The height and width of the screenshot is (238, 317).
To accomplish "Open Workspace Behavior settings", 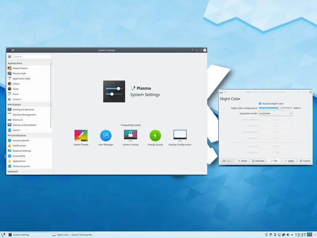I will (28, 109).
